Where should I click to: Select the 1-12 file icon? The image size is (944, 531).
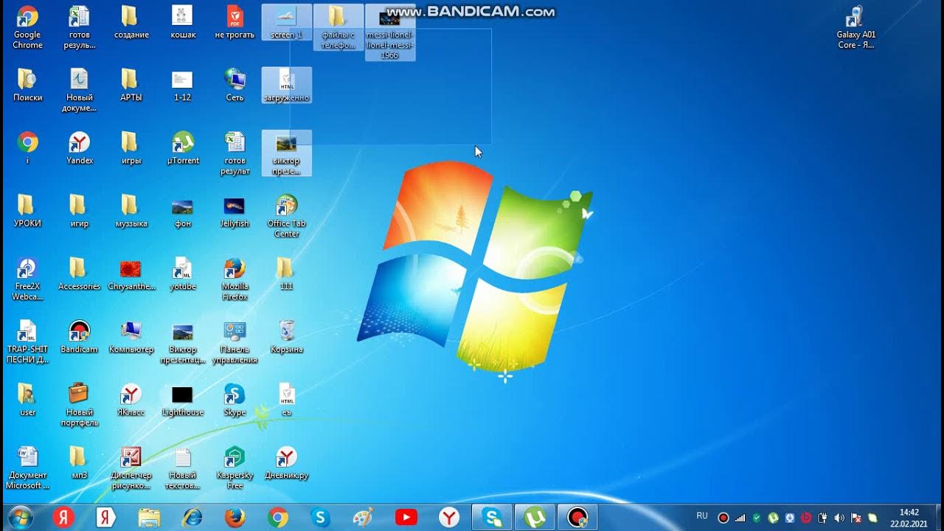[x=183, y=85]
